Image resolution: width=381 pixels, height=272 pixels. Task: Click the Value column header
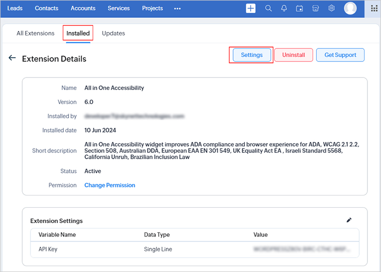[260, 235]
